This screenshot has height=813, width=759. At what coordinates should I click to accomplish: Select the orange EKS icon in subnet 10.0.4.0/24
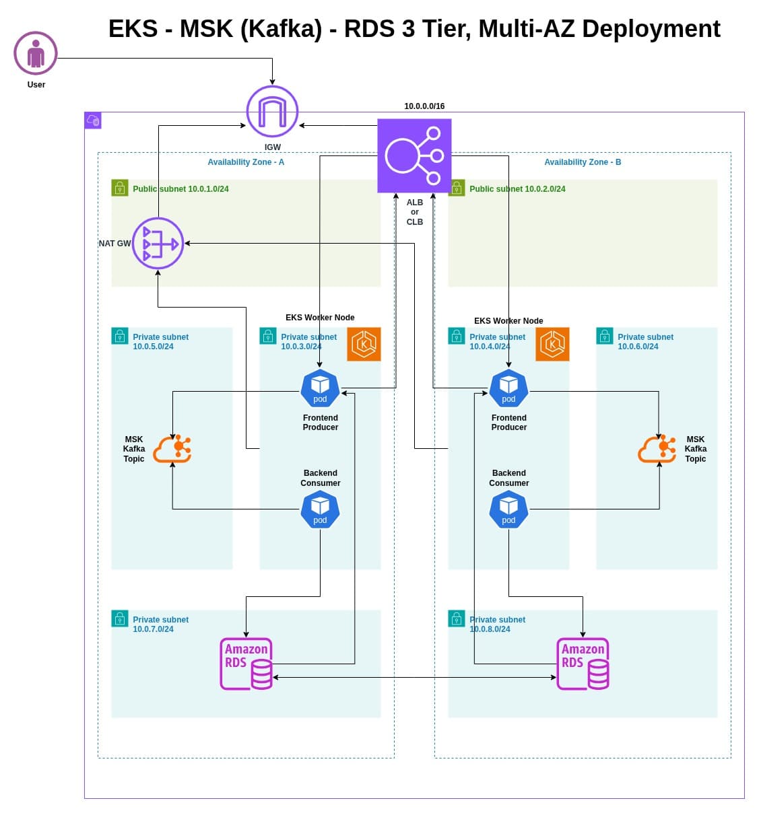tap(552, 344)
